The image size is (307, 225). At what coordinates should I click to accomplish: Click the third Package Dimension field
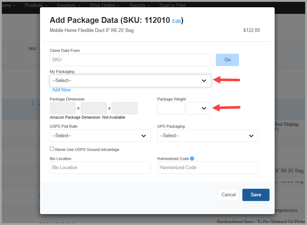125,108
